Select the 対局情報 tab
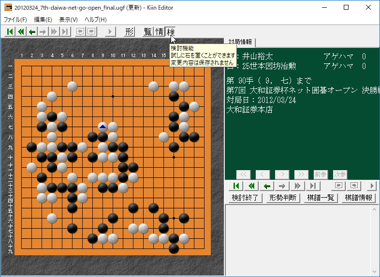 pyautogui.click(x=240, y=42)
